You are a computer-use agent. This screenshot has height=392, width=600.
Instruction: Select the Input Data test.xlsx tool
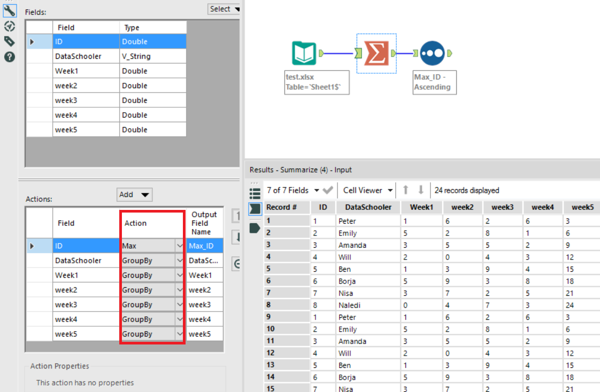point(304,53)
